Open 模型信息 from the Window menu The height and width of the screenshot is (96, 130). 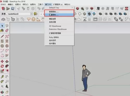point(59,19)
